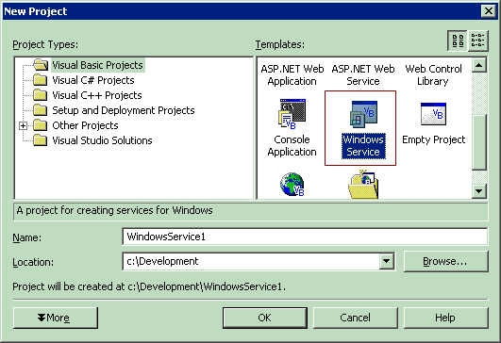Click the Empty Project label text

pyautogui.click(x=433, y=139)
